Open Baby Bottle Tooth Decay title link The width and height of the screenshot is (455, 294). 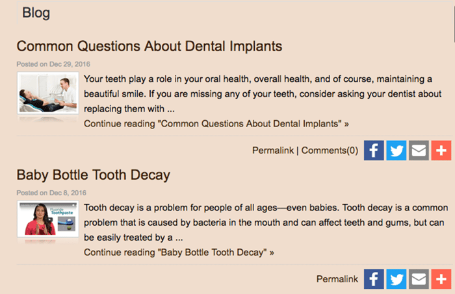(x=93, y=175)
